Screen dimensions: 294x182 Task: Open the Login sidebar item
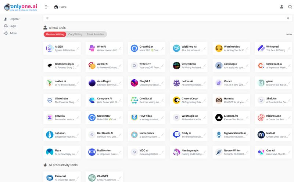(x=13, y=26)
